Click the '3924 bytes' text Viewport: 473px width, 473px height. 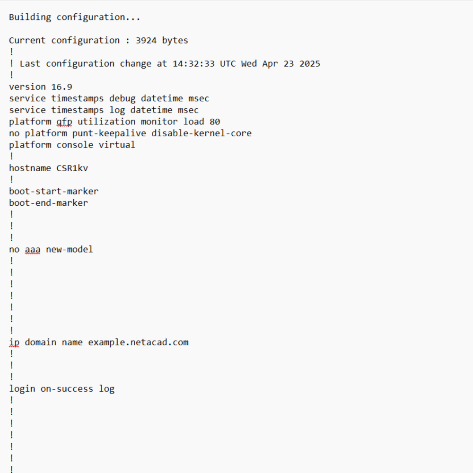tap(162, 40)
